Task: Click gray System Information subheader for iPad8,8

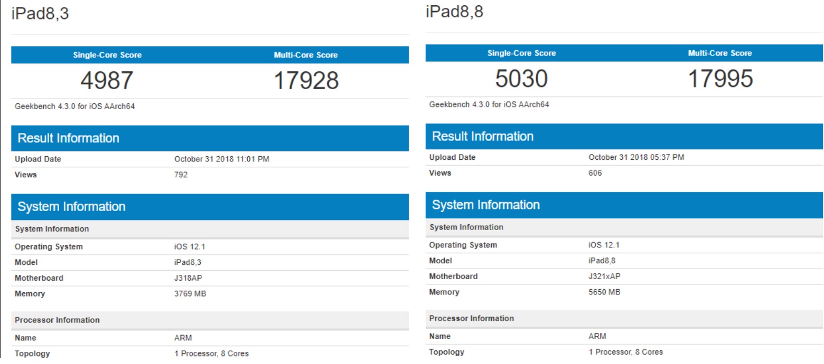Action: [x=466, y=227]
